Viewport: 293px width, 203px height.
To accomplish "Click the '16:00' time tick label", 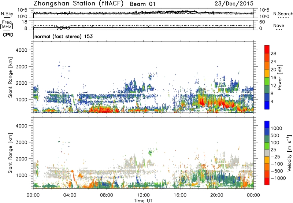I will click(180, 195).
